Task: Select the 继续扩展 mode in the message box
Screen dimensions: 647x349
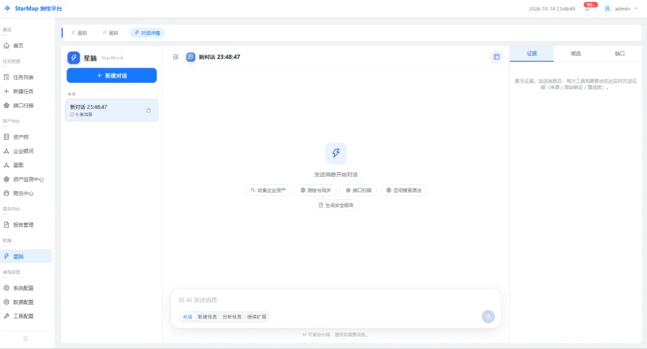Action: 256,317
